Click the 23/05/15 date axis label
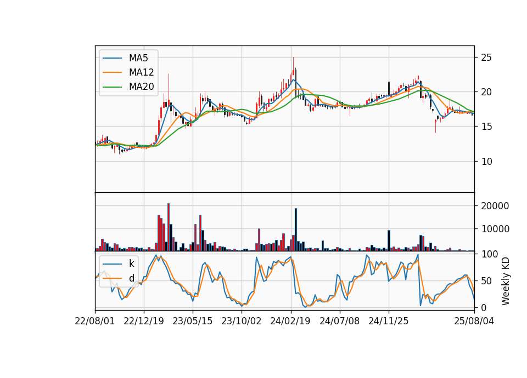This screenshot has height=378, width=527. pos(193,322)
